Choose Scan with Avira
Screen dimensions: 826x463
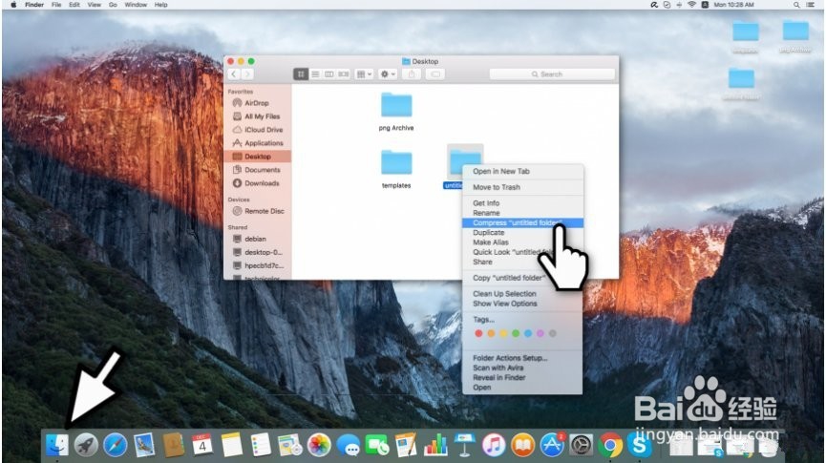[498, 368]
